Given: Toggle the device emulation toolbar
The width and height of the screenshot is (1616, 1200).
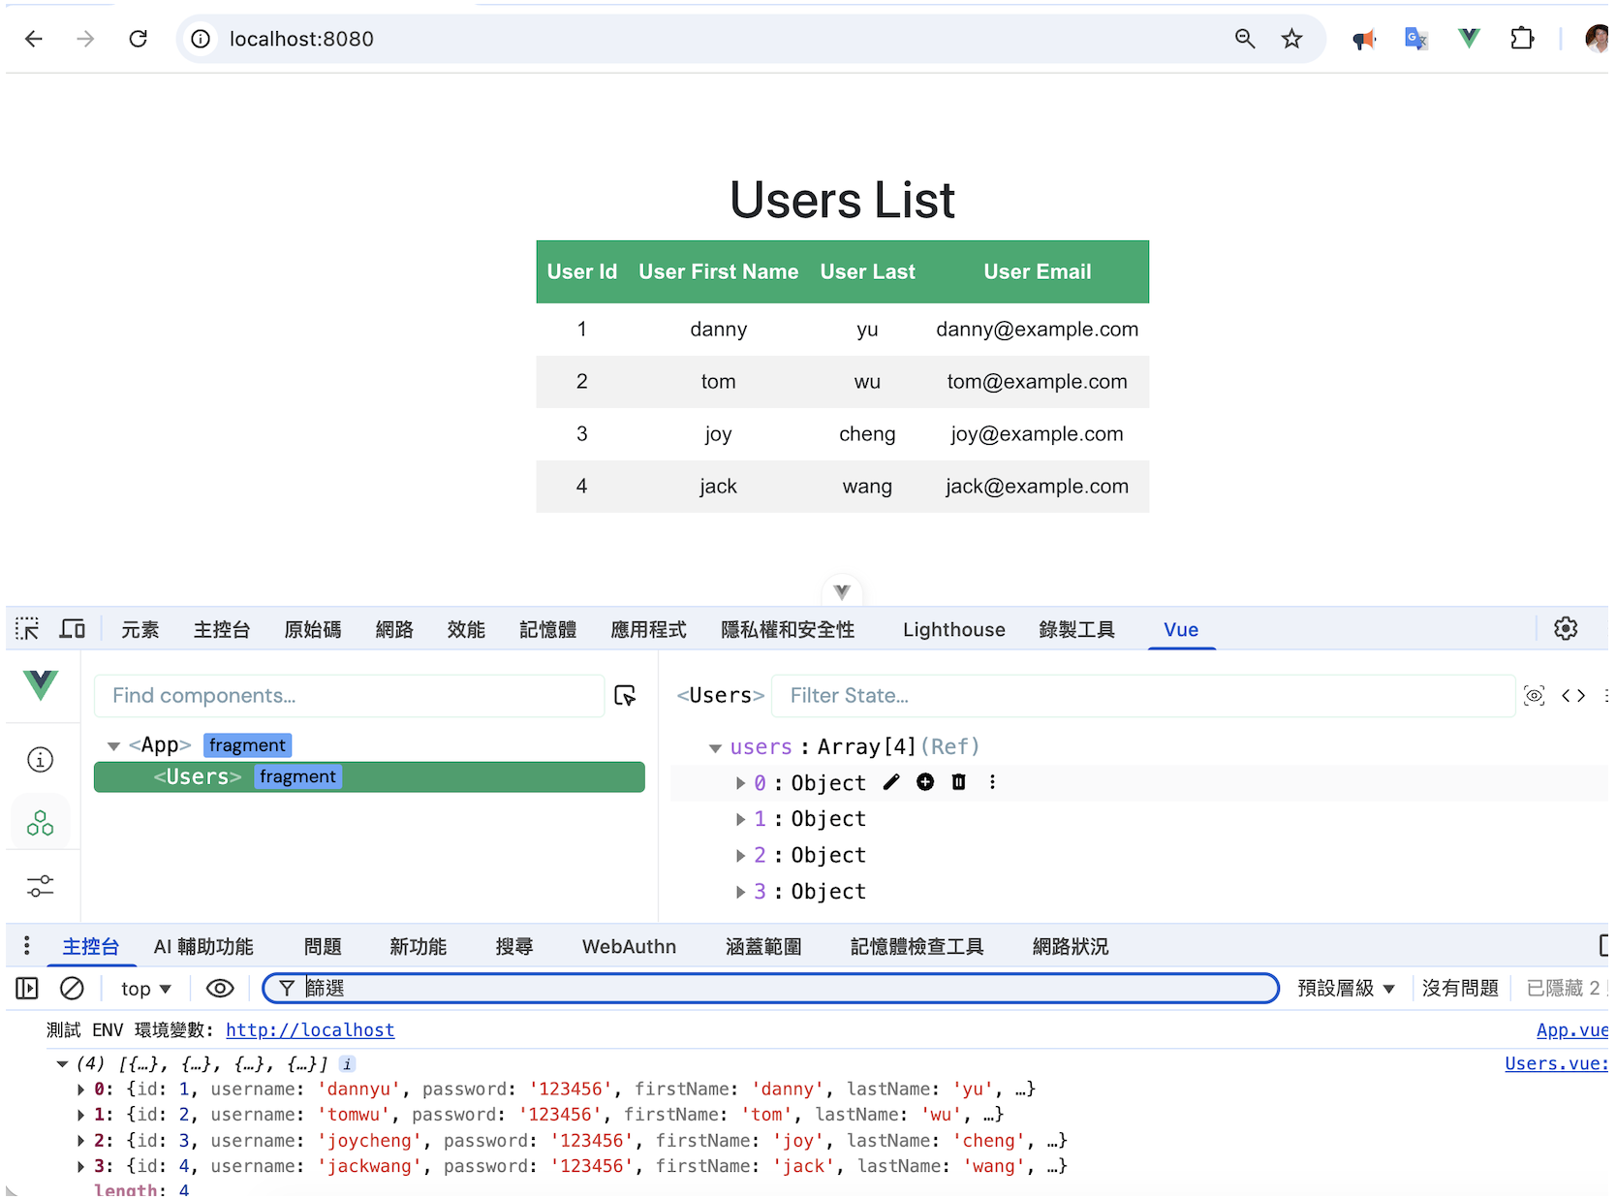Looking at the screenshot, I should pos(73,628).
